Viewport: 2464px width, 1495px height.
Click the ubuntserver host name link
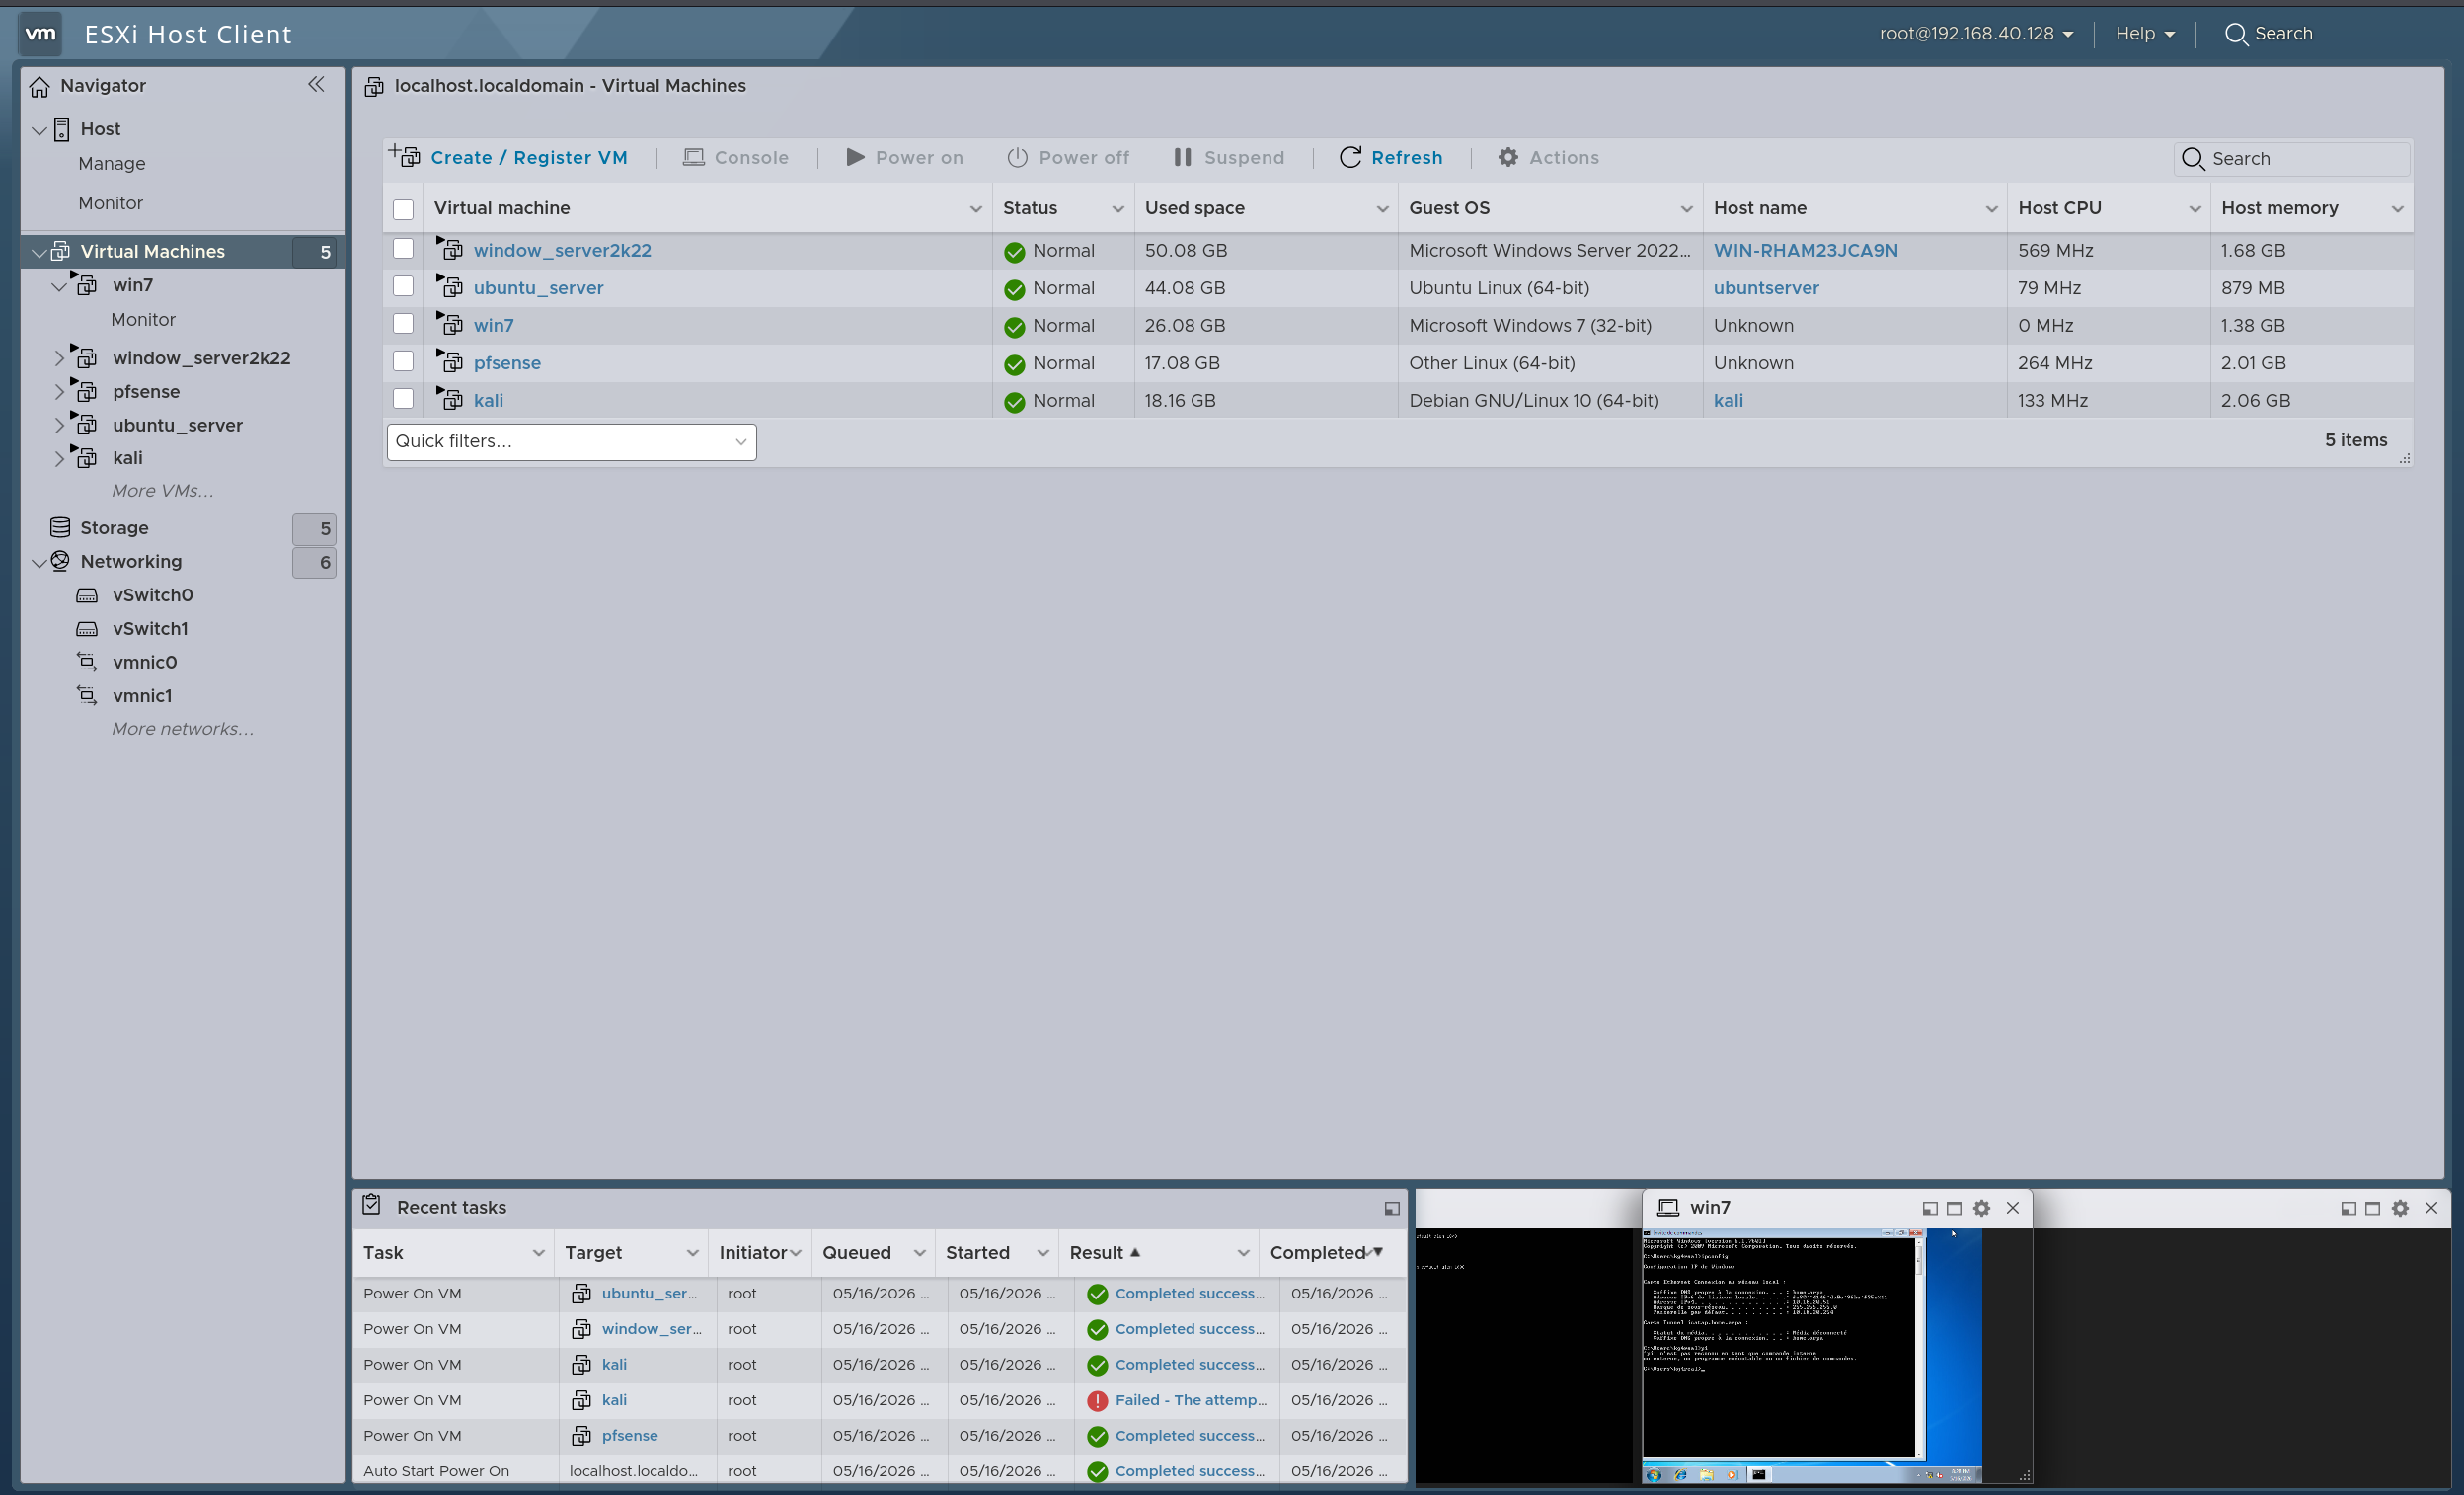coord(1766,288)
